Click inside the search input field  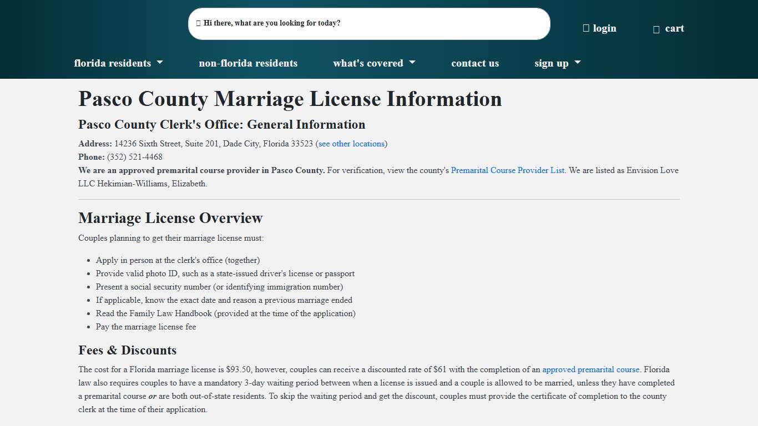coord(369,23)
